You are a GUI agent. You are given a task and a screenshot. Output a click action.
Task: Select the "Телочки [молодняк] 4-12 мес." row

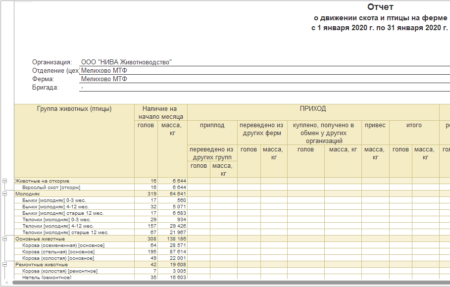[x=58, y=226]
